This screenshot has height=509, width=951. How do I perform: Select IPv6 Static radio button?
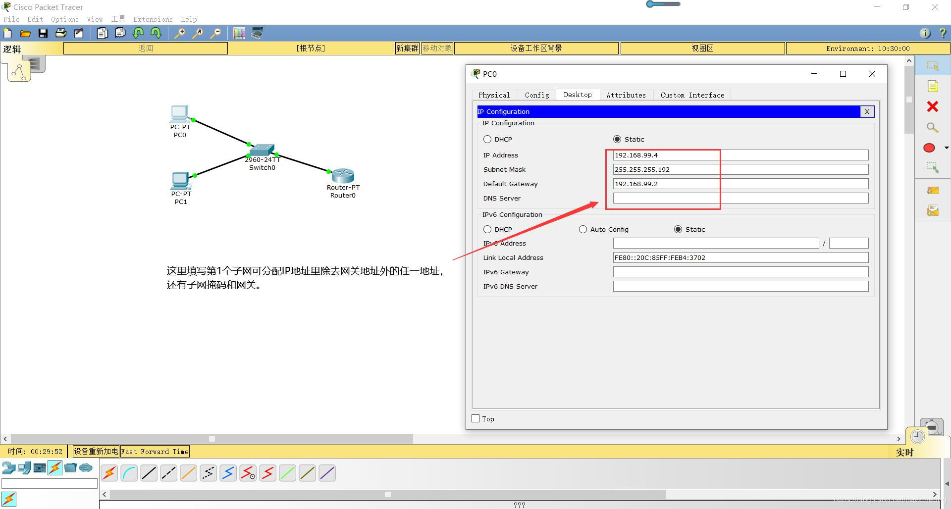point(678,229)
